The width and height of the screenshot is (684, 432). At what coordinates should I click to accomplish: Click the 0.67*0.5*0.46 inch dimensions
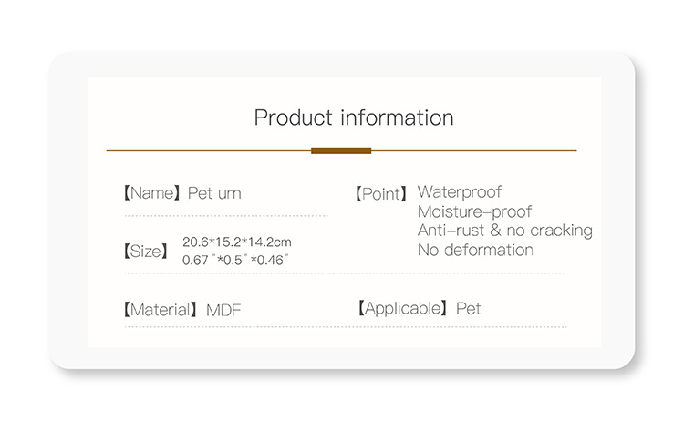click(x=235, y=260)
